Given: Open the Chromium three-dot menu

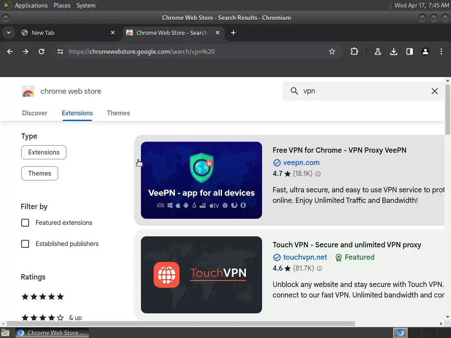Looking at the screenshot, I should click(x=441, y=51).
